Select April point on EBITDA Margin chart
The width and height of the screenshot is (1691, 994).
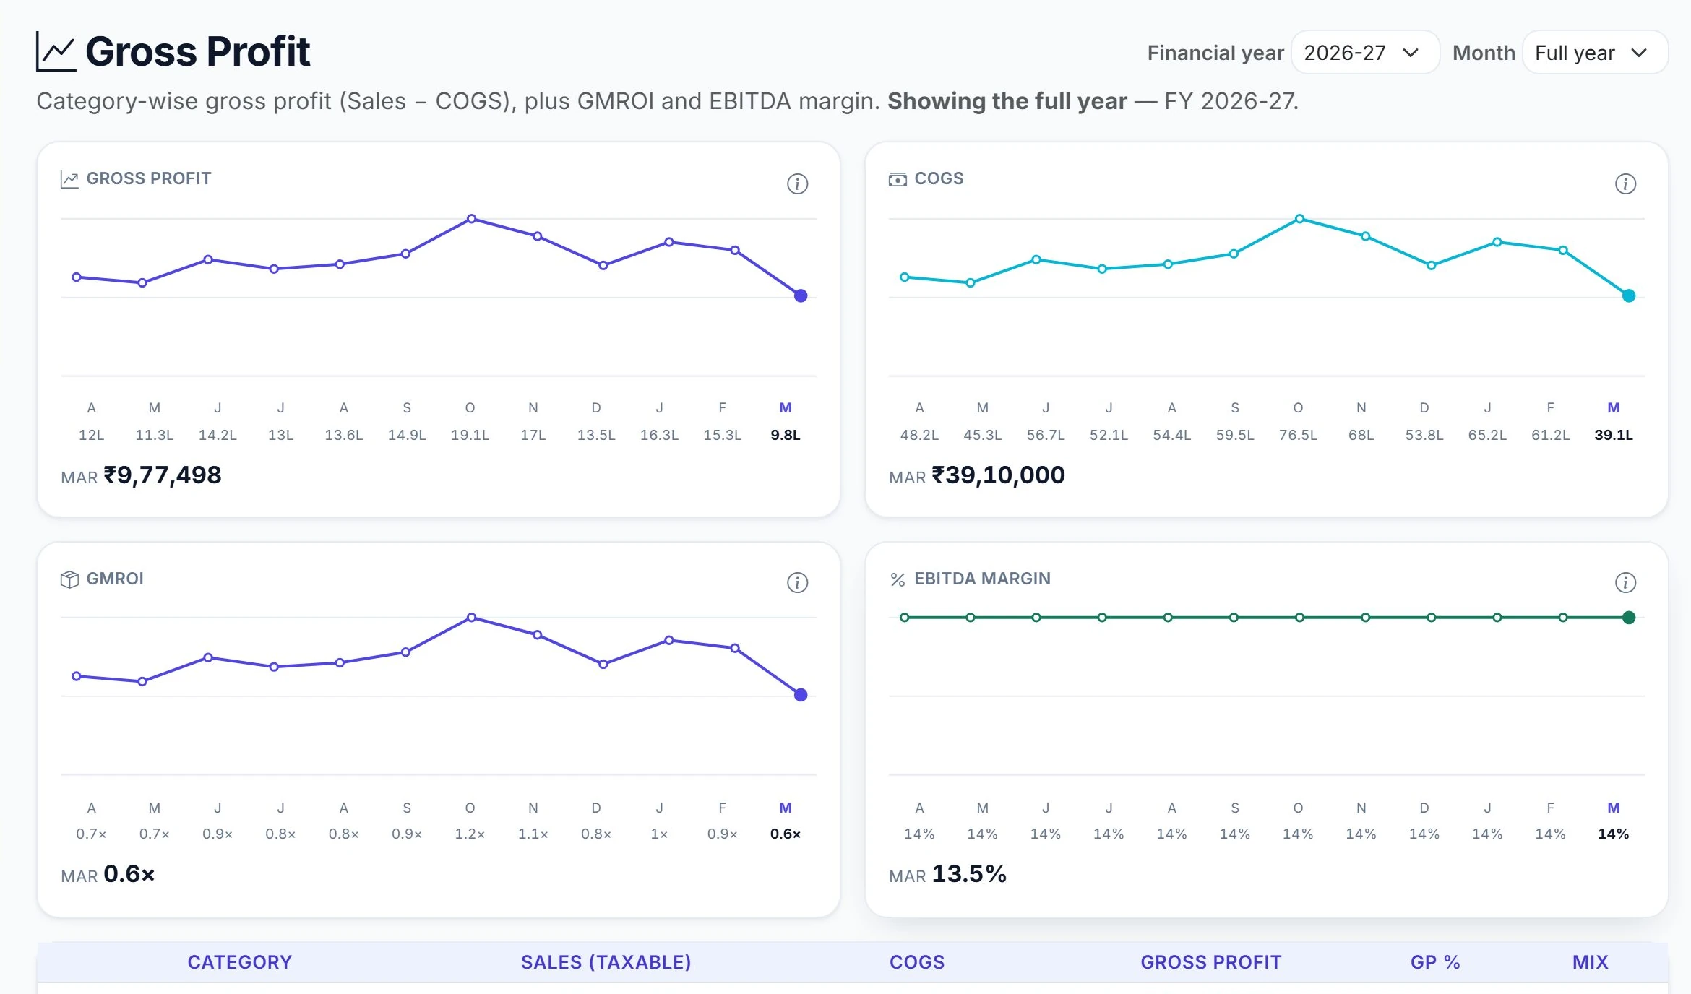pos(905,617)
